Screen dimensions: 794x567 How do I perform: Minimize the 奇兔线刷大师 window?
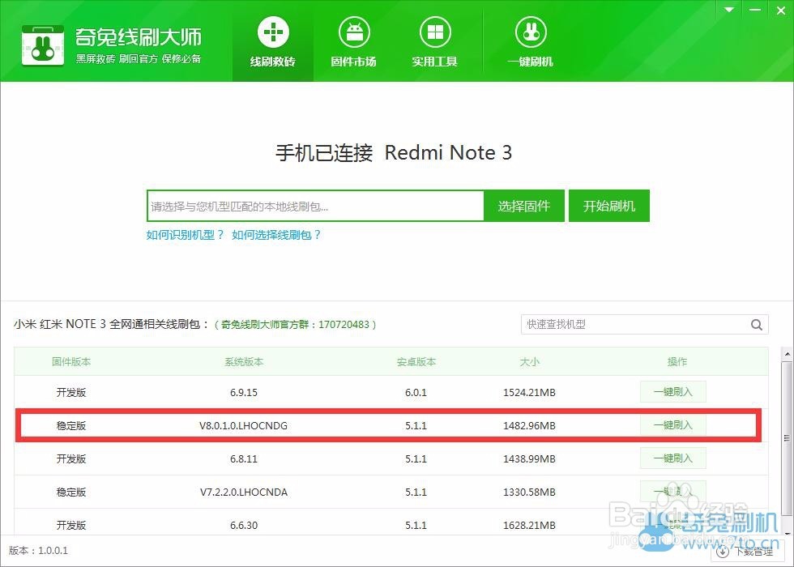click(x=755, y=10)
